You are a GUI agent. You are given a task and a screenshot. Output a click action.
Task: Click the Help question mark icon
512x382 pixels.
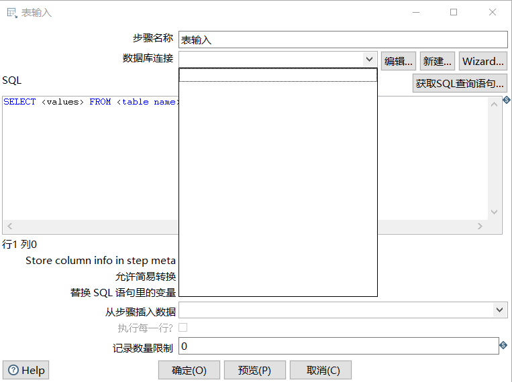point(13,370)
